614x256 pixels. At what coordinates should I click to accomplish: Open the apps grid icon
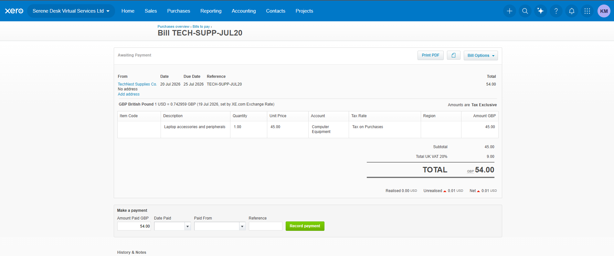(x=587, y=11)
